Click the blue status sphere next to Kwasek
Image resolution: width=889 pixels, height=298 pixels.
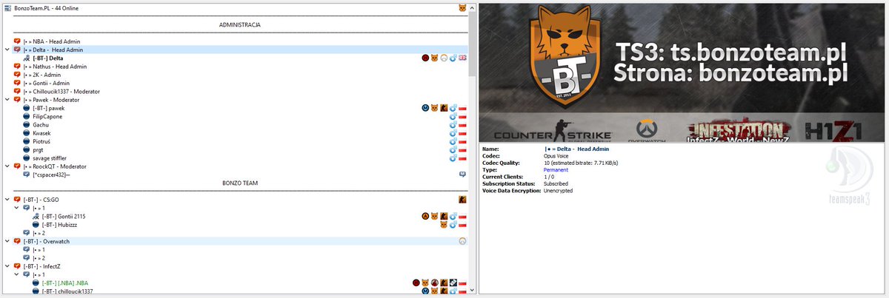tap(27, 133)
